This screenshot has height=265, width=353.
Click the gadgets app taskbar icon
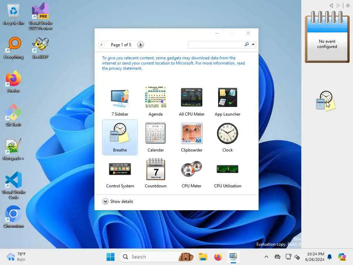point(233,257)
